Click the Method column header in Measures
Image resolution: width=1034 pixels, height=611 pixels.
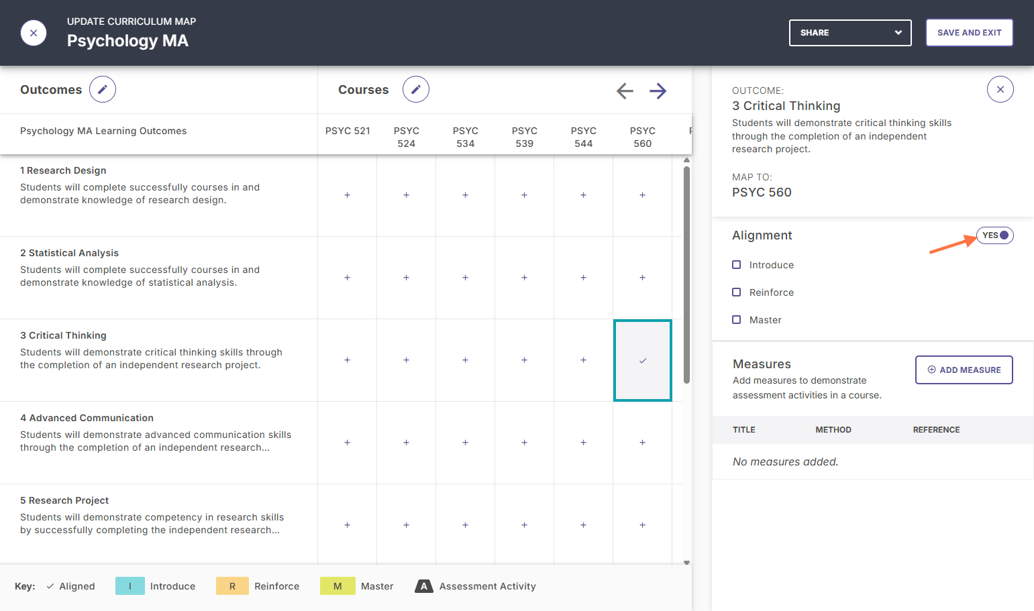pos(833,430)
